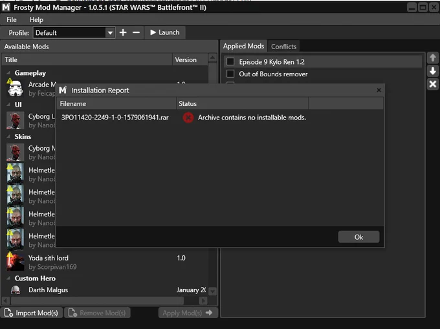Viewport: 440px width, 329px height.
Task: Click the available mods horizontal scrollbar thumb
Action: pos(97,301)
